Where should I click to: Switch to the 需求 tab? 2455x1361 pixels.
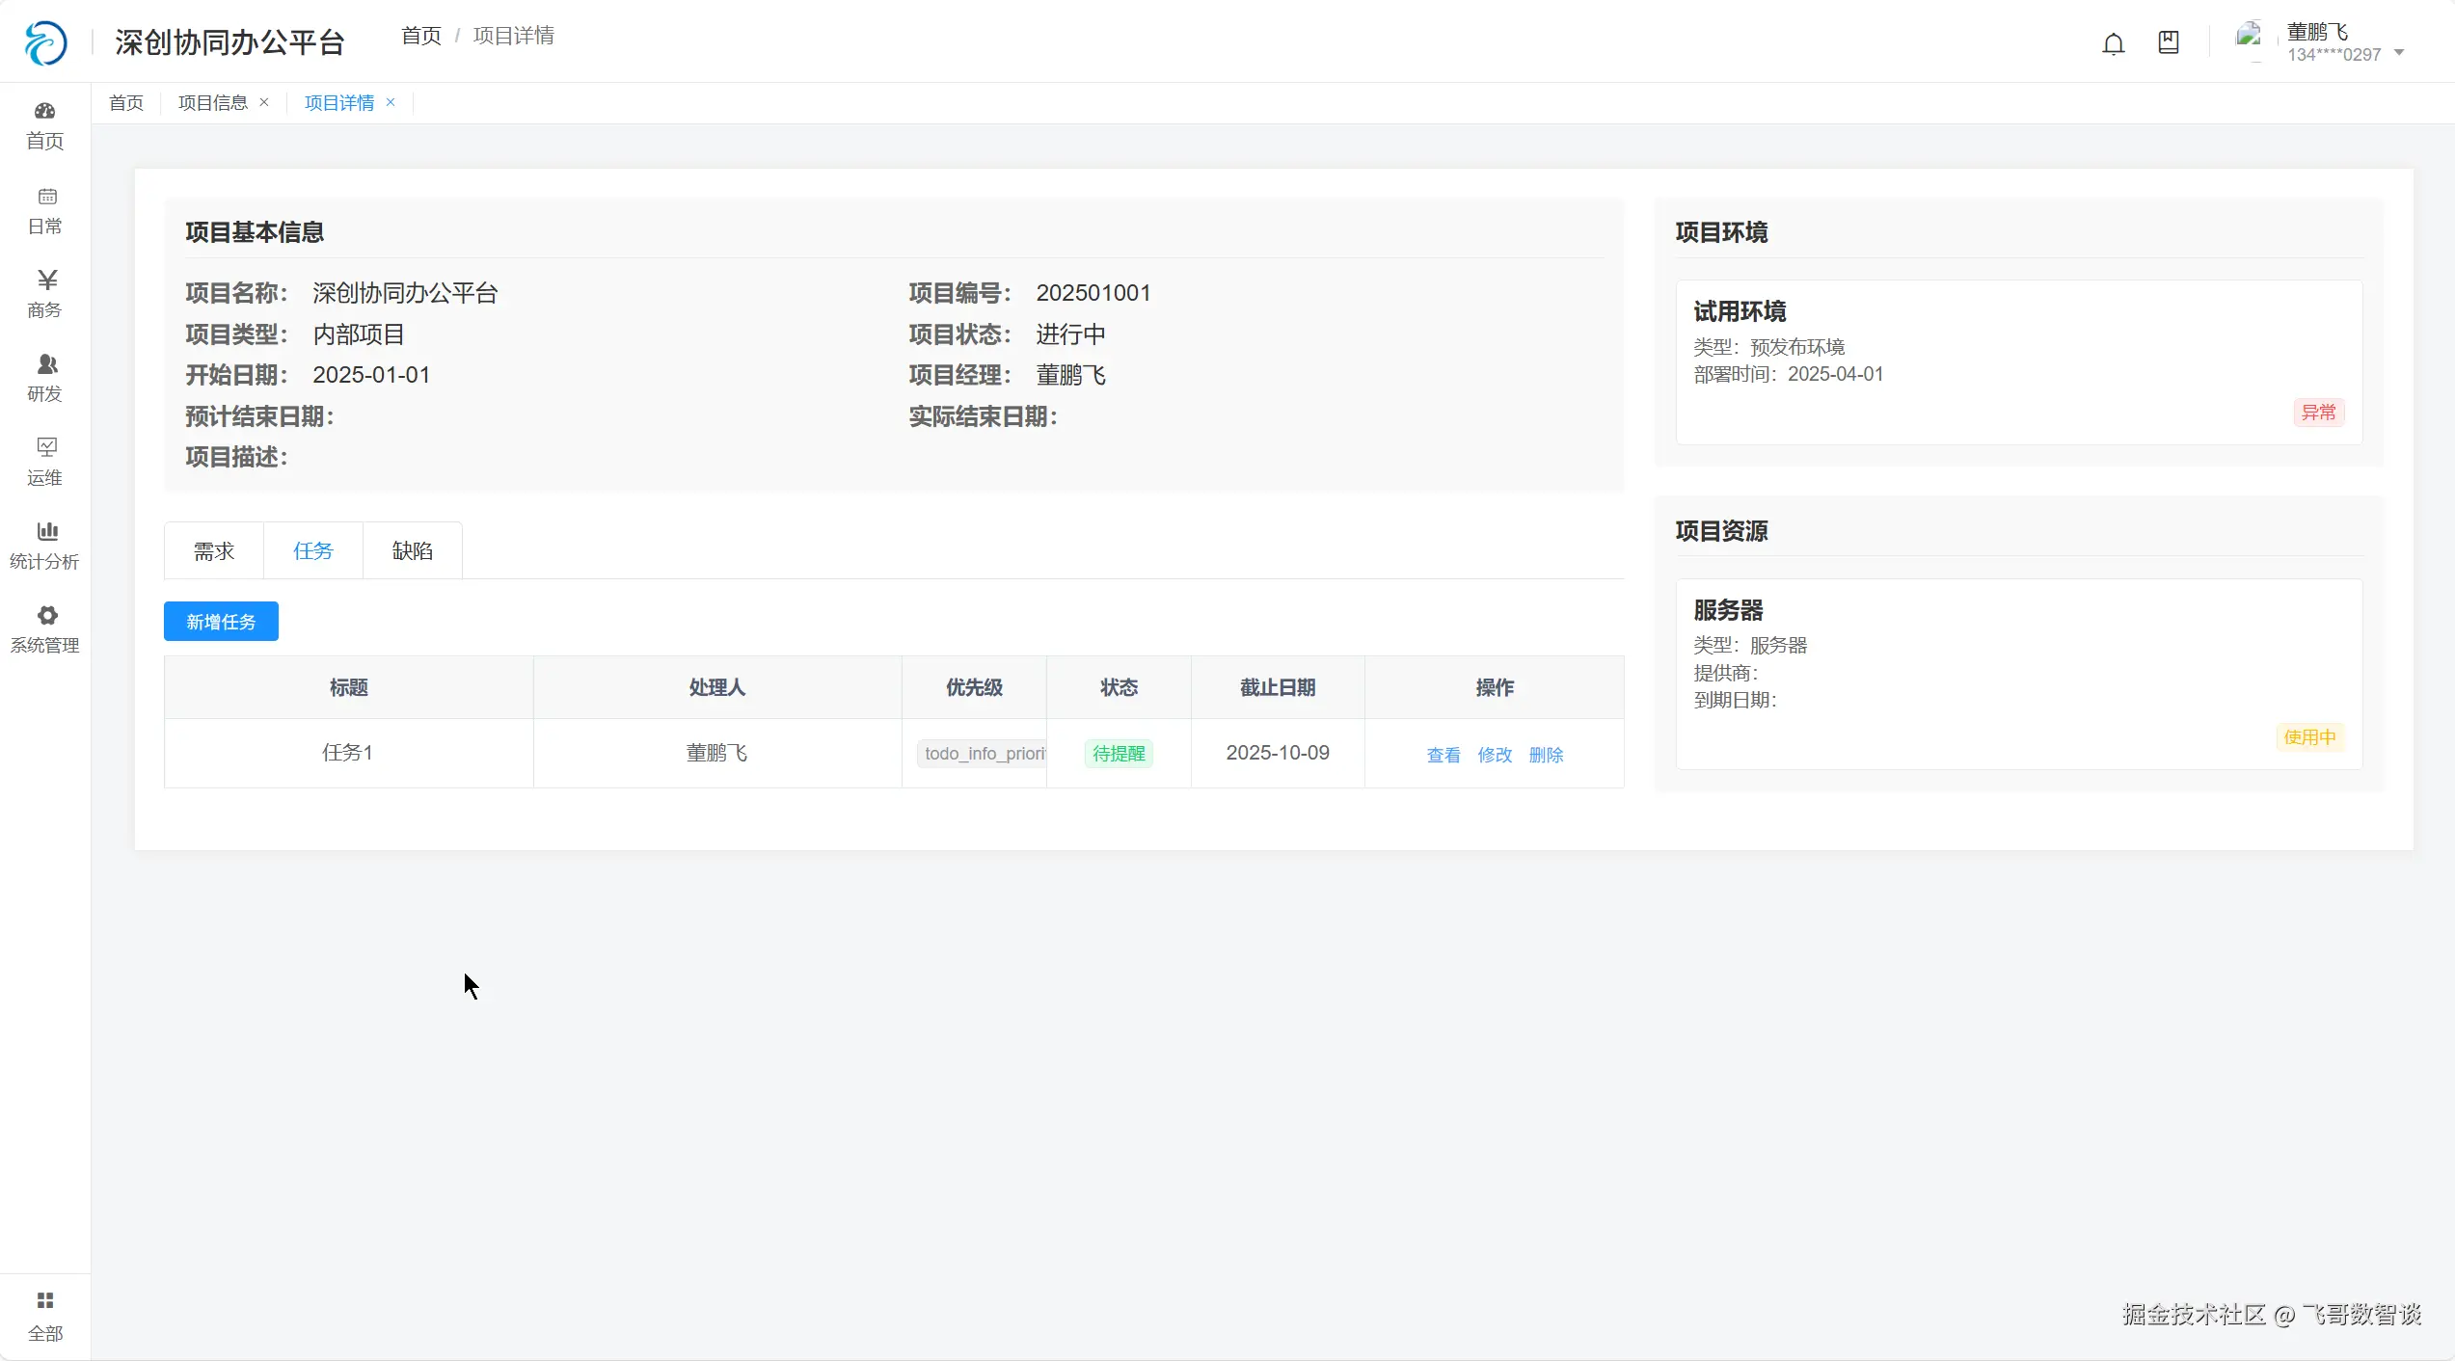tap(213, 549)
